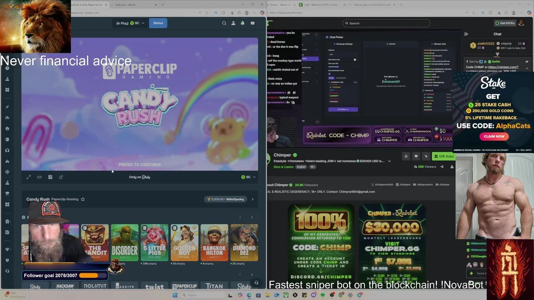
Task: Open 5 Little Pigs game thumbnail
Action: (x=154, y=243)
